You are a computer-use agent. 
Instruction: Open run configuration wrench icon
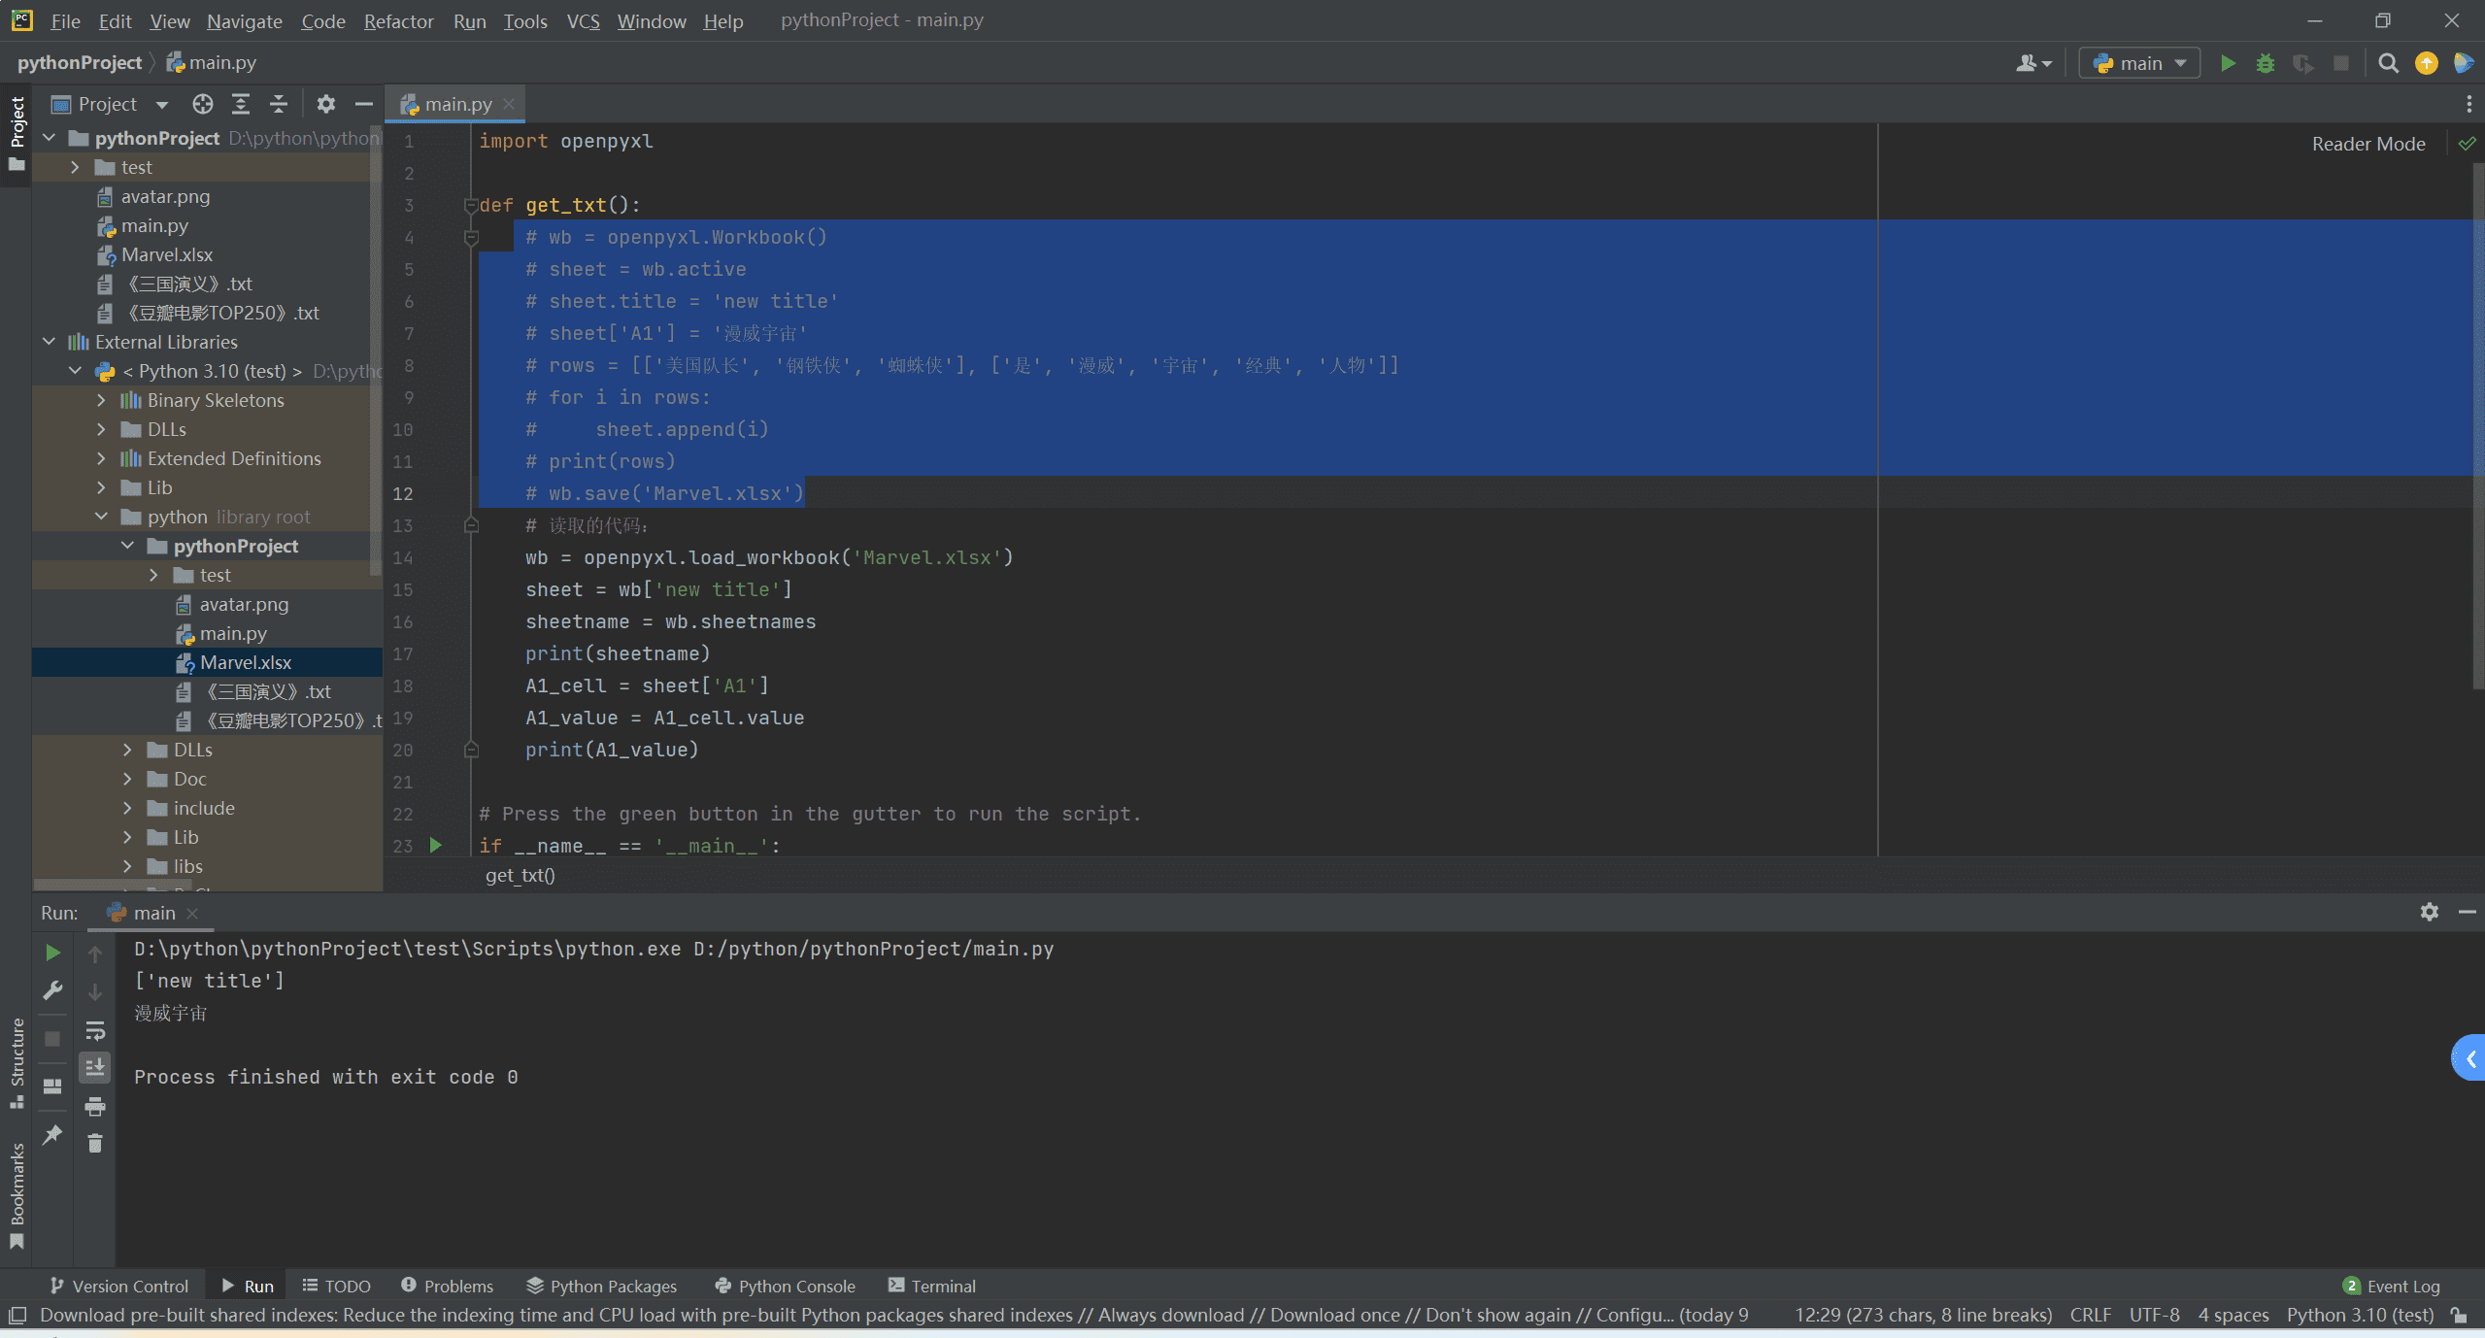click(x=52, y=990)
